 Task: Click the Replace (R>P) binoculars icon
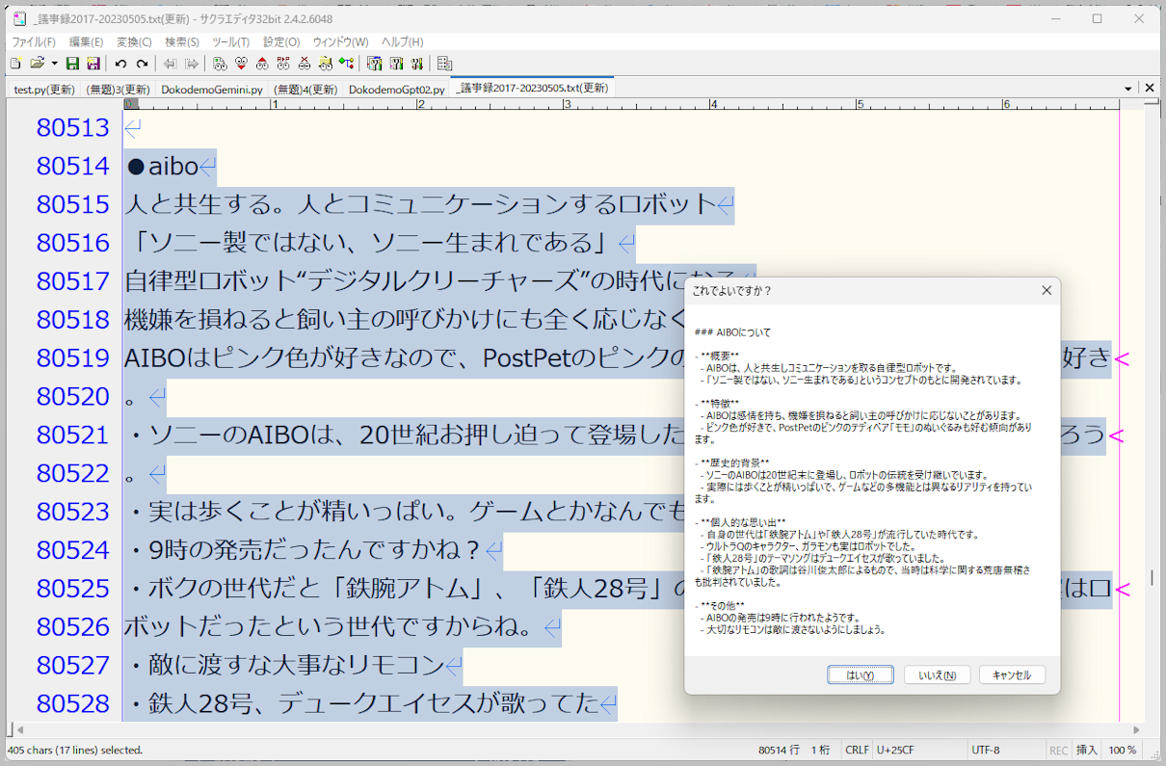(283, 64)
